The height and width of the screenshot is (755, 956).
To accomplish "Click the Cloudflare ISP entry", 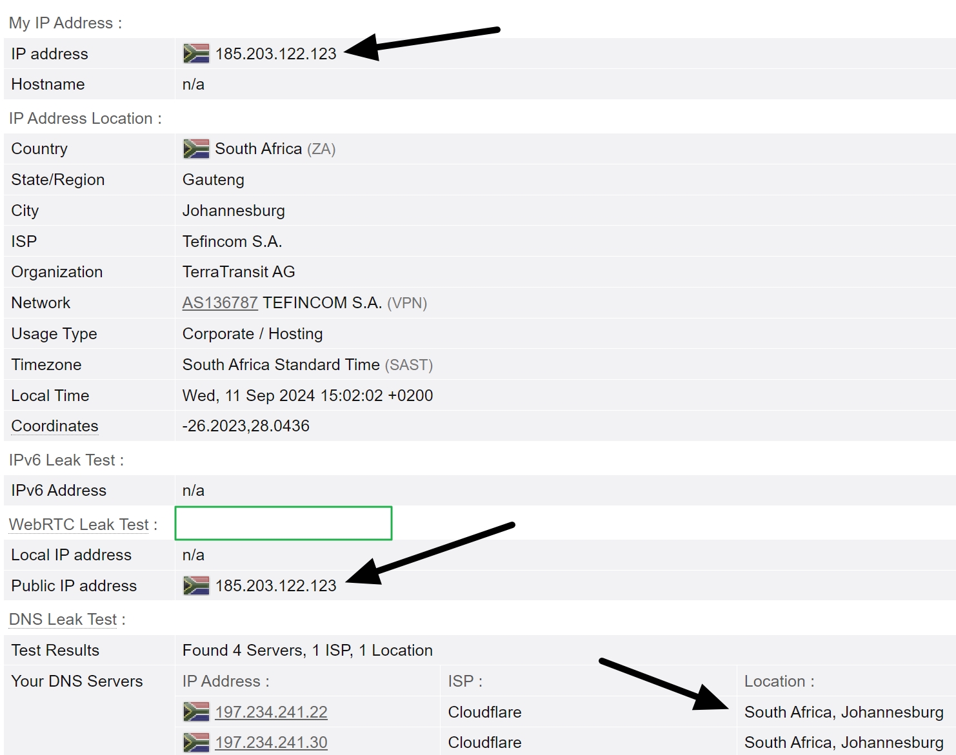I will pos(484,712).
